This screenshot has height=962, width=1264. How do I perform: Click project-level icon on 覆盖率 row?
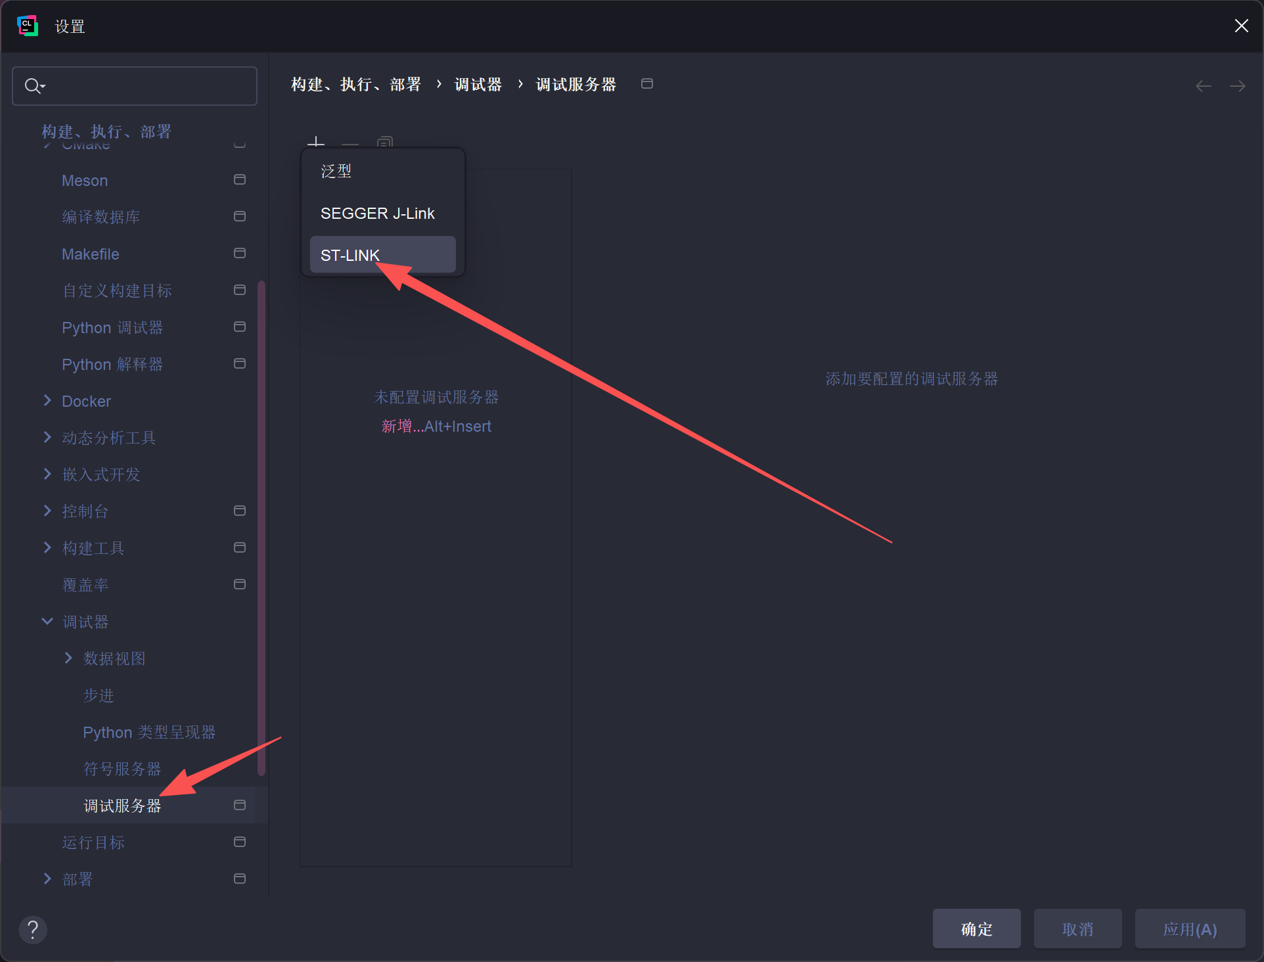(x=240, y=584)
